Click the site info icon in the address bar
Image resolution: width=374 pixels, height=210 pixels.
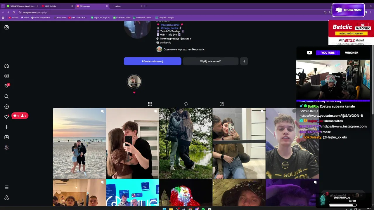(20, 12)
